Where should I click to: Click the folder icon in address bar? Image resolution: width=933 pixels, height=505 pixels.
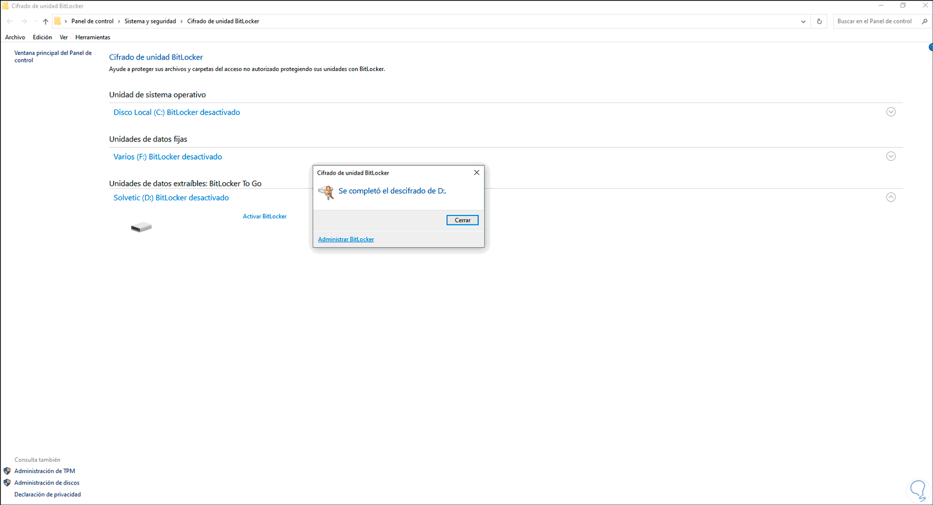(57, 21)
